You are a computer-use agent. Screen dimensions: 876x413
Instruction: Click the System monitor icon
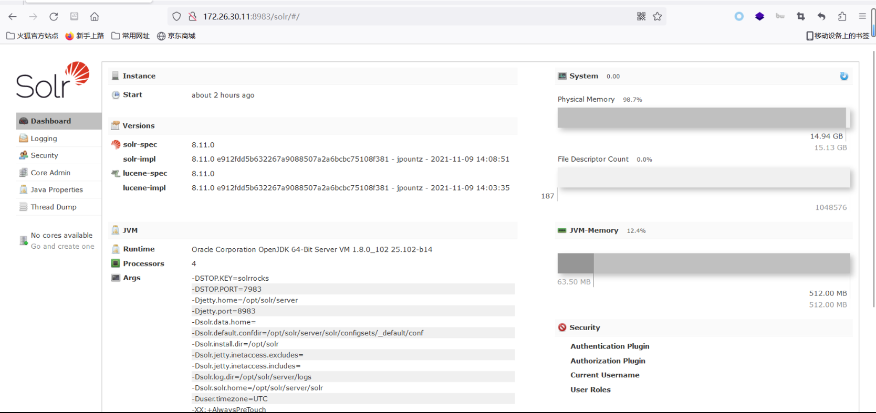pos(562,76)
